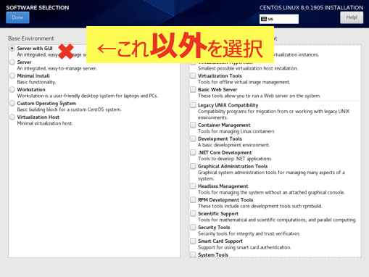
Task: Check the System Tools checkbox
Action: [193, 255]
